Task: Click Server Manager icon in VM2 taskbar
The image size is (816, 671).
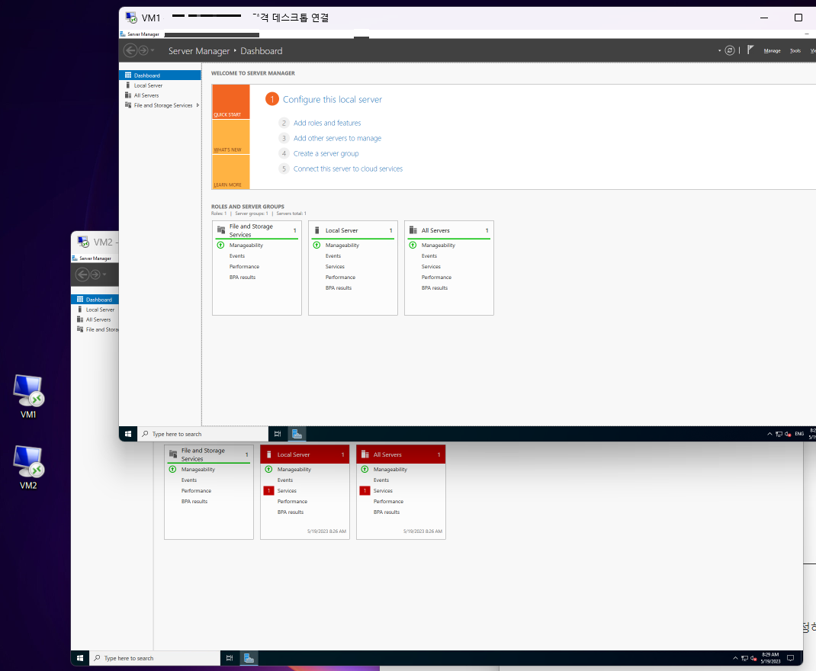Action: pyautogui.click(x=249, y=658)
